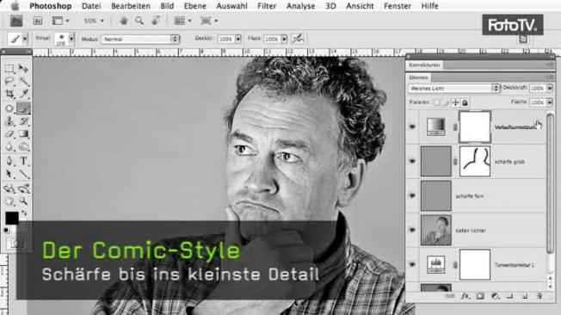Hide the schärfe fein layer
The image size is (561, 315).
click(412, 196)
